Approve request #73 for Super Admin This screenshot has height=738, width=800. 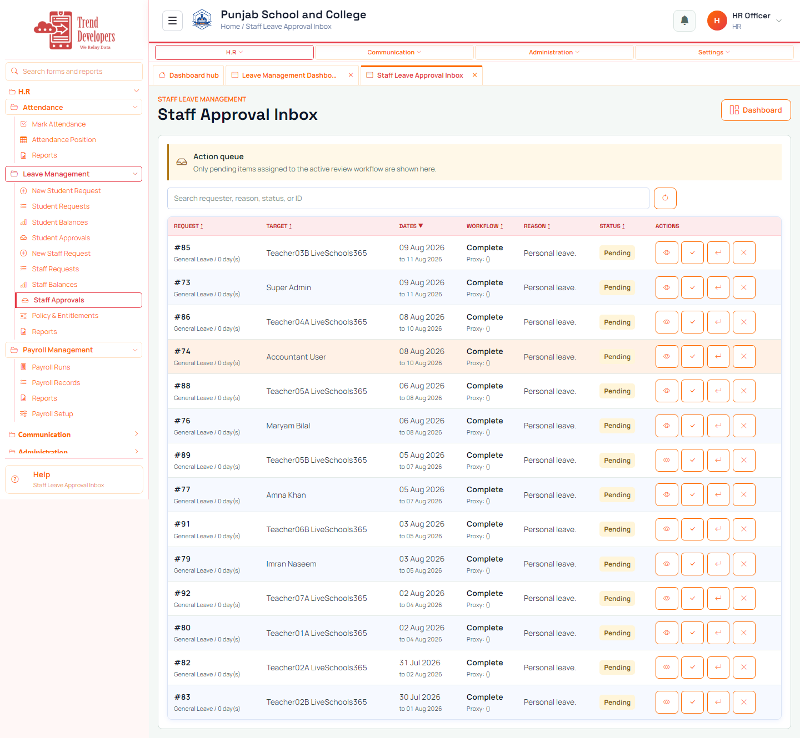tap(692, 287)
